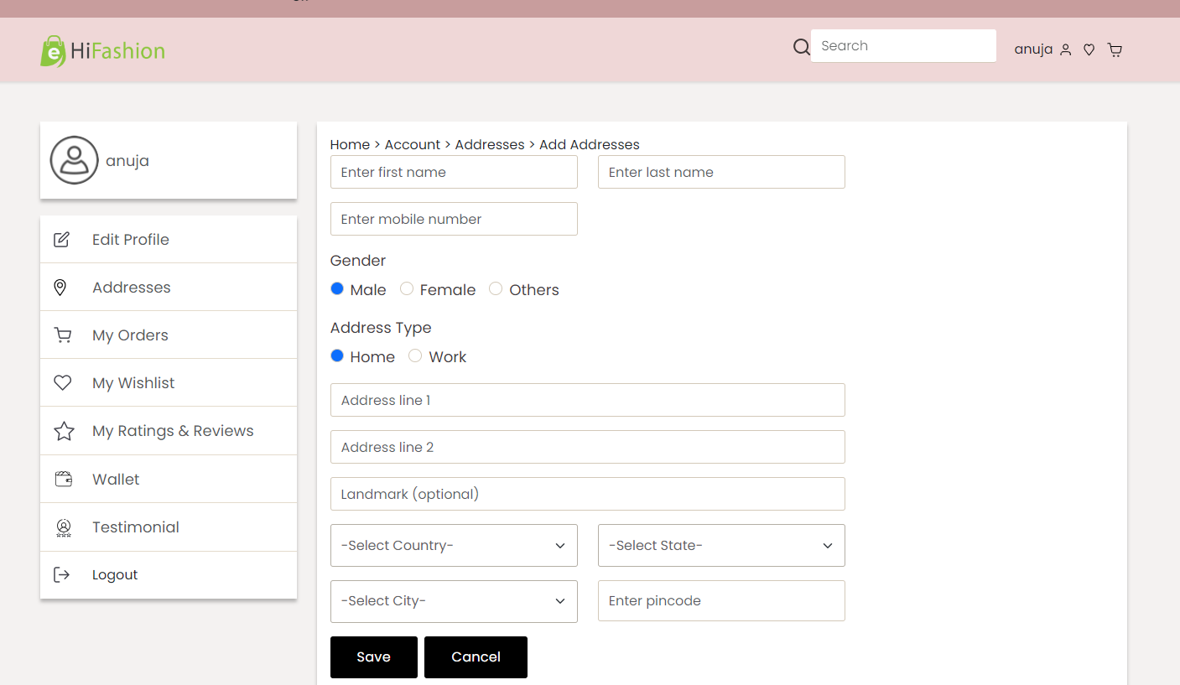Click the Logout arrow icon

click(62, 575)
